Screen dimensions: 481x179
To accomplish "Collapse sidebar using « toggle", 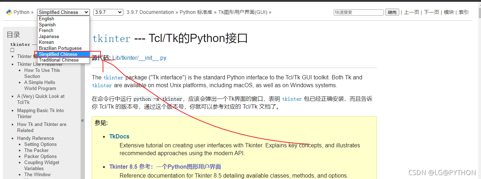I will click(83, 120).
